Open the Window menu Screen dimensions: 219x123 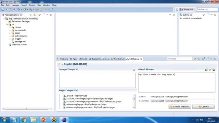click(47, 5)
